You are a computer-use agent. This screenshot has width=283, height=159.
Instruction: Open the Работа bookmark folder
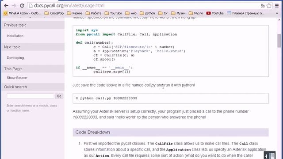93,13
